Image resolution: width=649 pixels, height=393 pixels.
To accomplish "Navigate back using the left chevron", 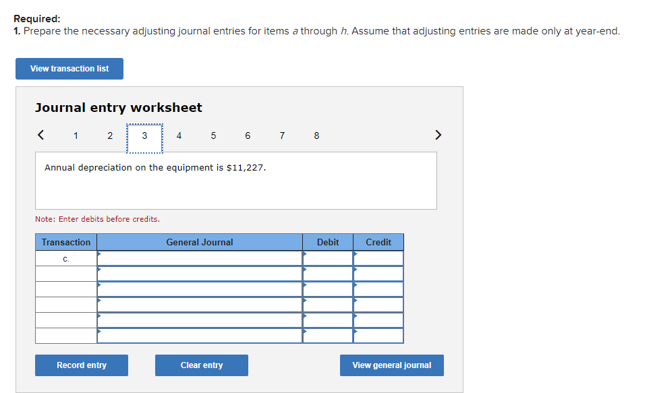I will (x=40, y=135).
